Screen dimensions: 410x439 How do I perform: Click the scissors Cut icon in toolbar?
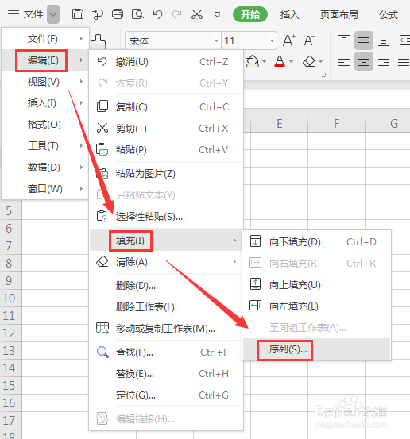[197, 14]
